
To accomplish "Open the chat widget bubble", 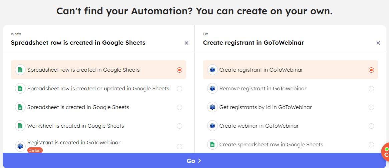I will pos(386,152).
